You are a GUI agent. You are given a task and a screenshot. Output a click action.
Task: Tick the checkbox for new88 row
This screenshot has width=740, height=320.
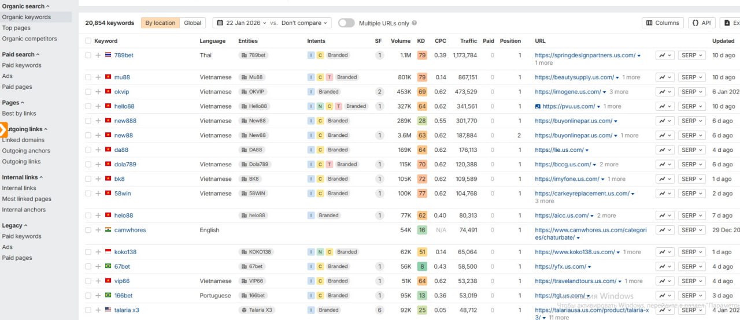point(88,135)
